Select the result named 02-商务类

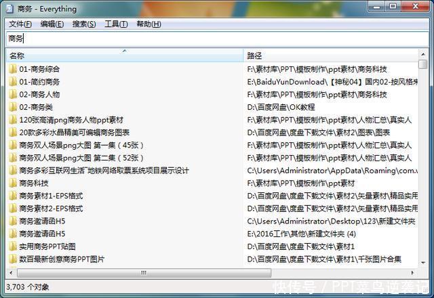pyautogui.click(x=36, y=107)
